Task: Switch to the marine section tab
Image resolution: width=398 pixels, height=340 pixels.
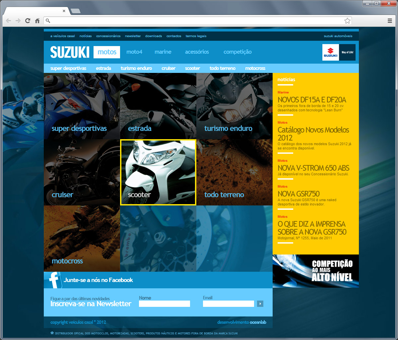Action: click(x=163, y=52)
